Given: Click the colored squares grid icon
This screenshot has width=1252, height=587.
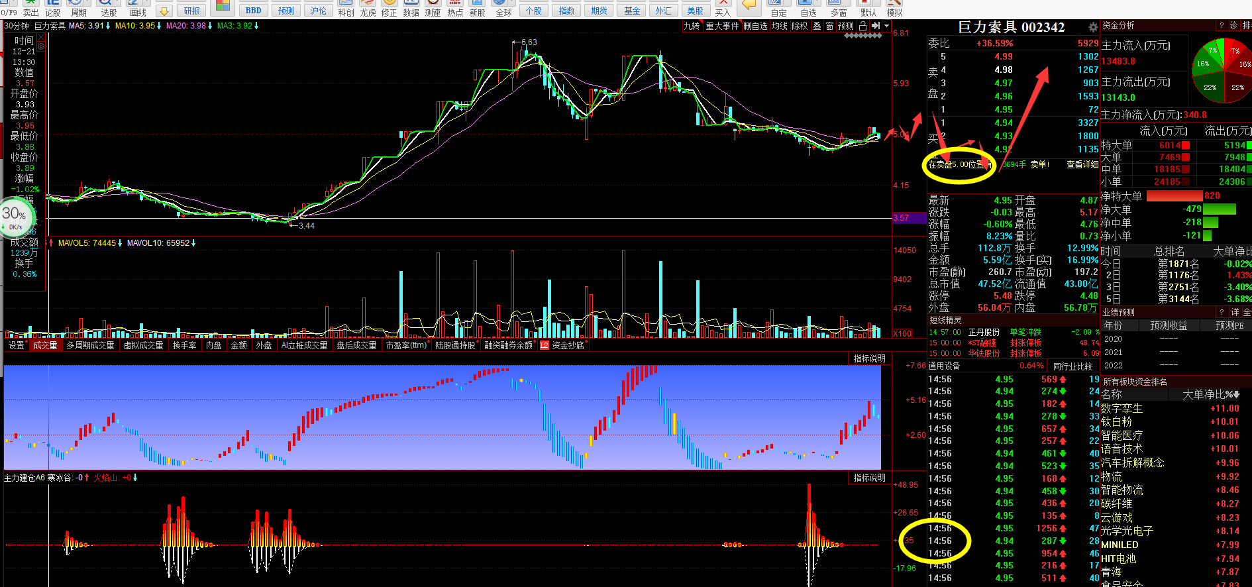Looking at the screenshot, I should (x=223, y=7).
